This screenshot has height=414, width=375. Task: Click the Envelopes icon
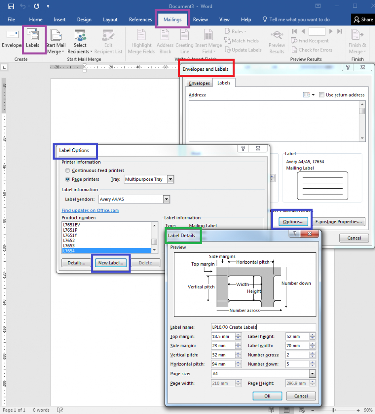click(12, 39)
